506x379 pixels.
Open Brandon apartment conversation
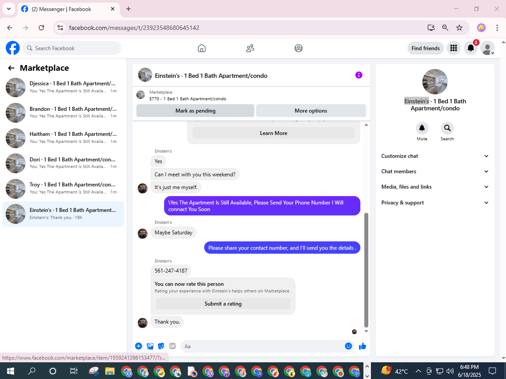tap(63, 113)
